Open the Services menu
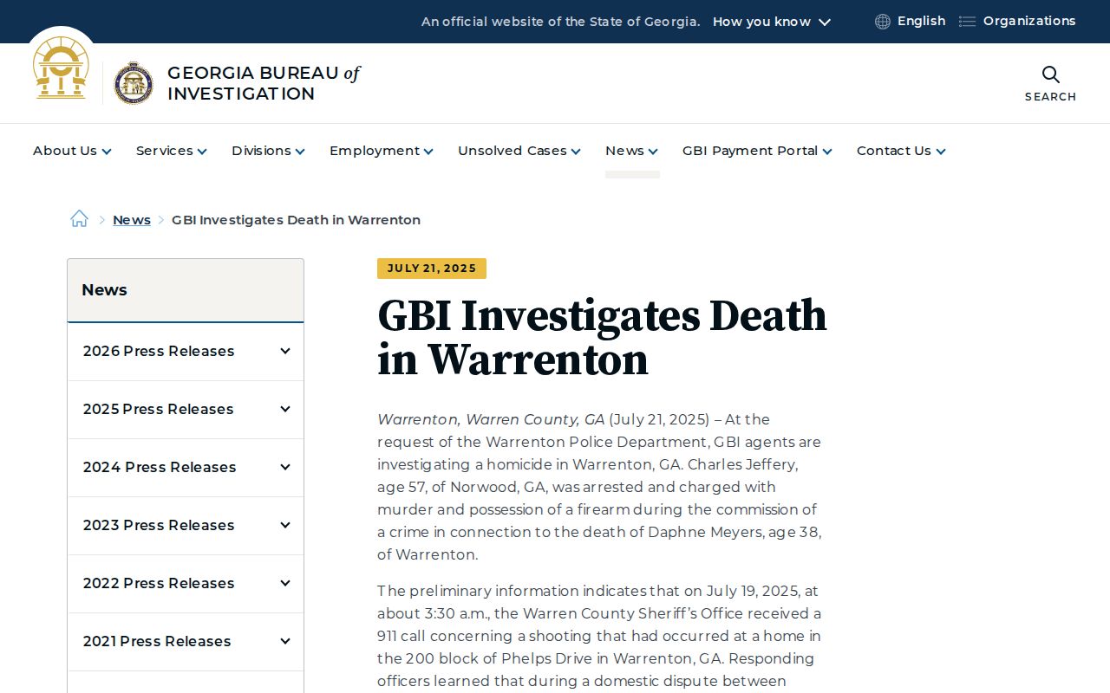Viewport: 1110px width, 693px height. click(172, 151)
